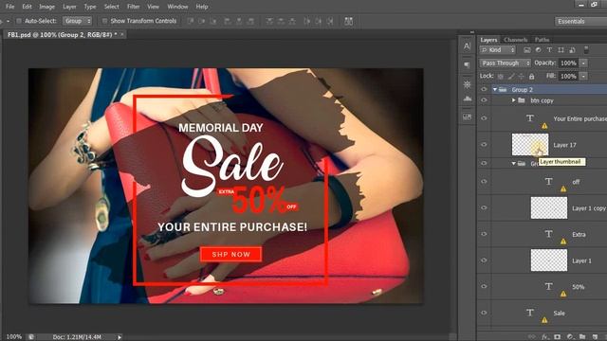The width and height of the screenshot is (607, 341).
Task: Open the Opacity slider arrow
Action: (x=583, y=63)
